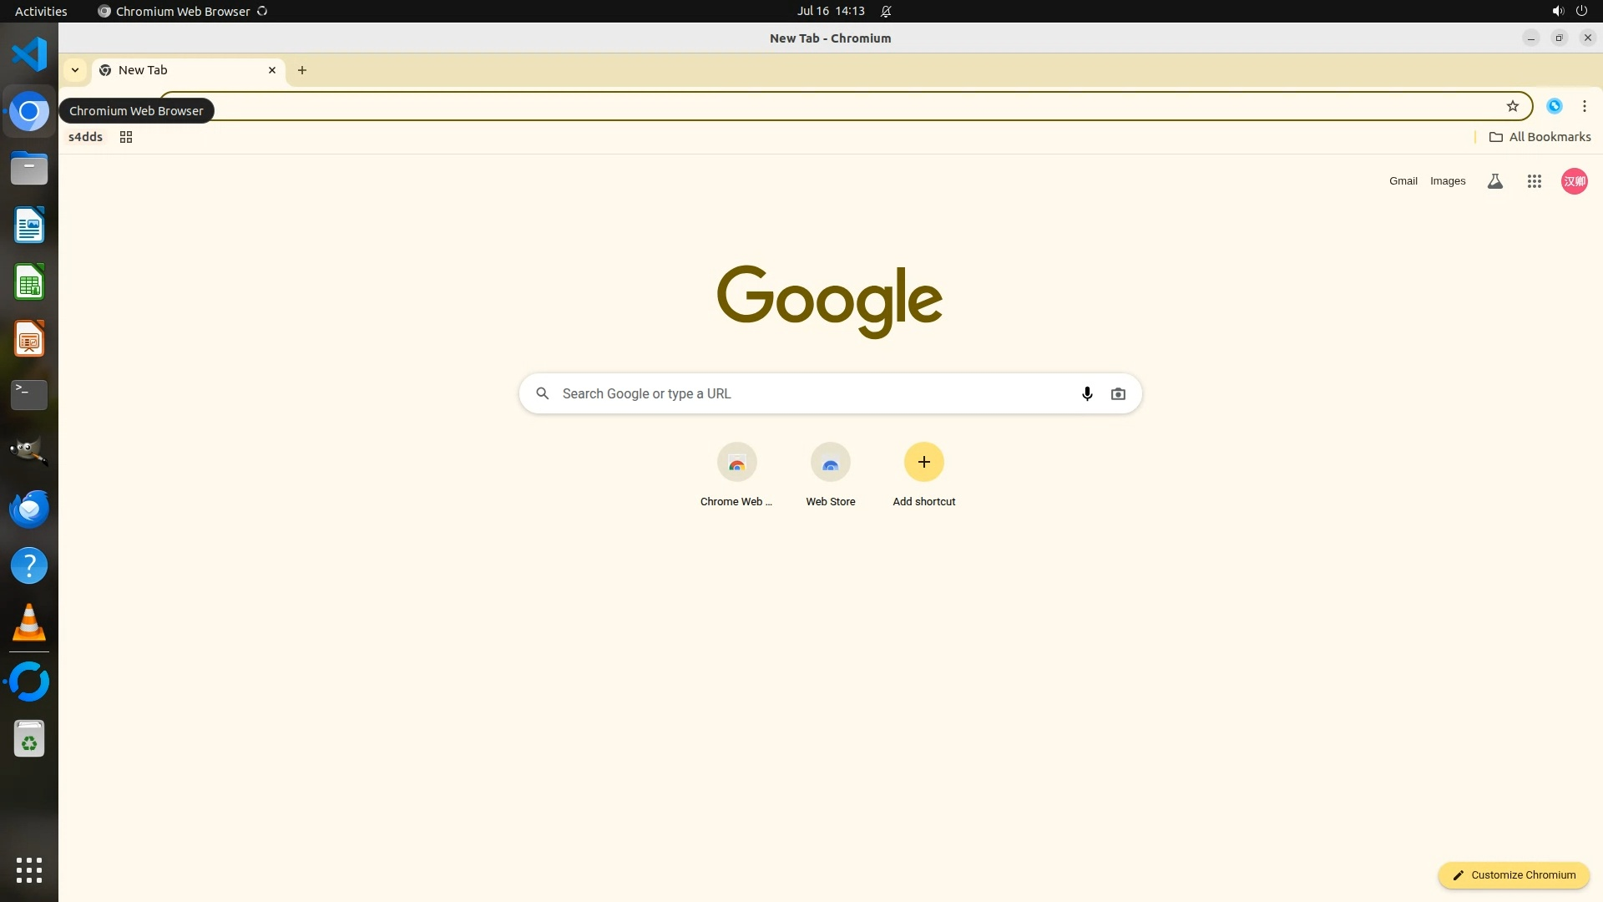1603x902 pixels.
Task: Open the Images link
Action: (x=1447, y=181)
